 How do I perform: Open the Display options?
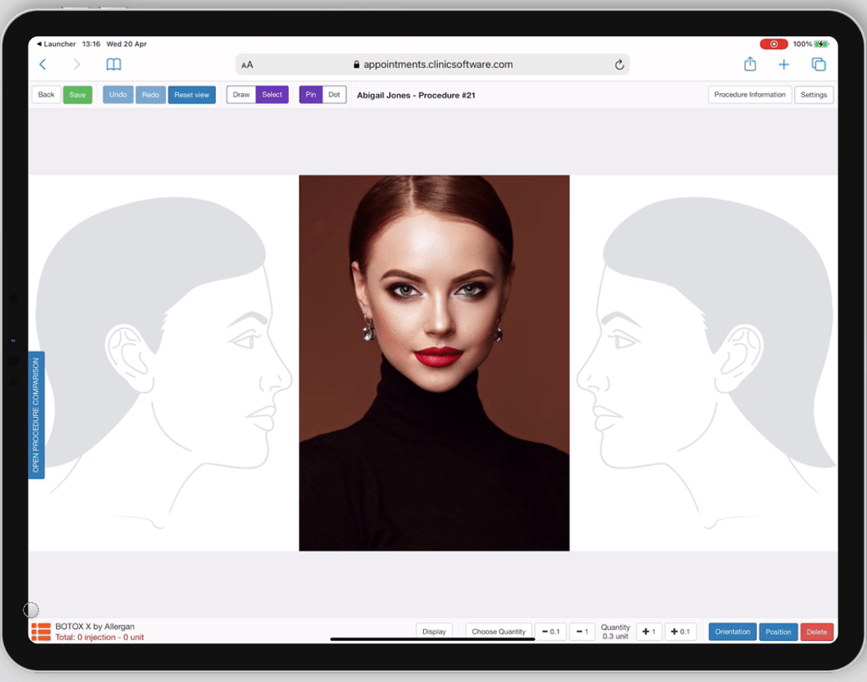coord(434,631)
